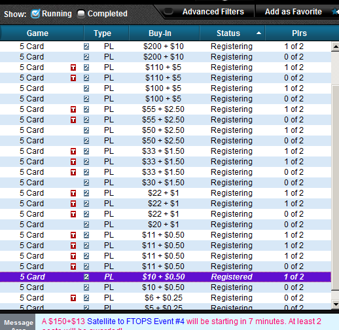Click the scrollbar up arrow
Viewport: 339px width, 330px height.
pos(336,46)
